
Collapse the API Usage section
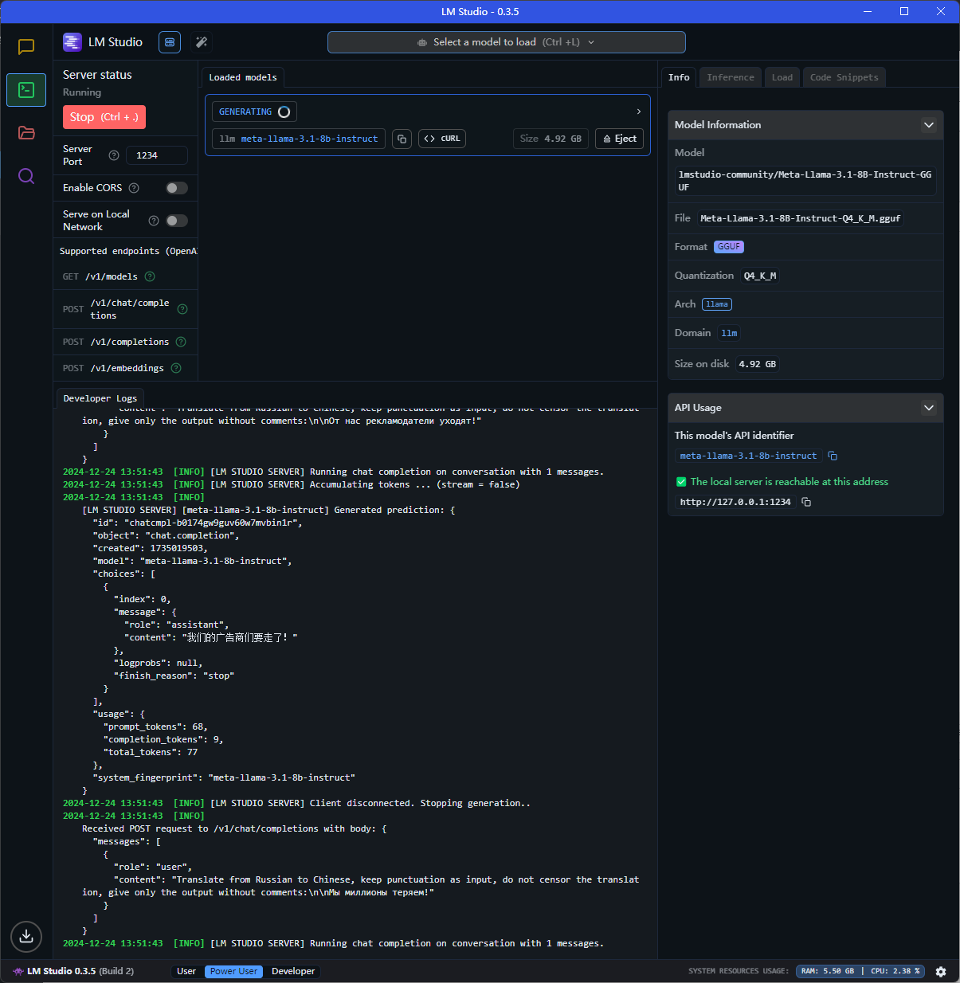click(928, 408)
